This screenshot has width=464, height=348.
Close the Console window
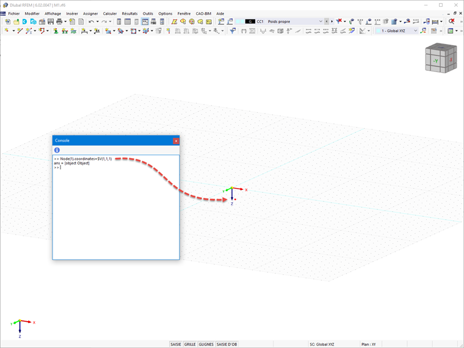[x=176, y=141]
